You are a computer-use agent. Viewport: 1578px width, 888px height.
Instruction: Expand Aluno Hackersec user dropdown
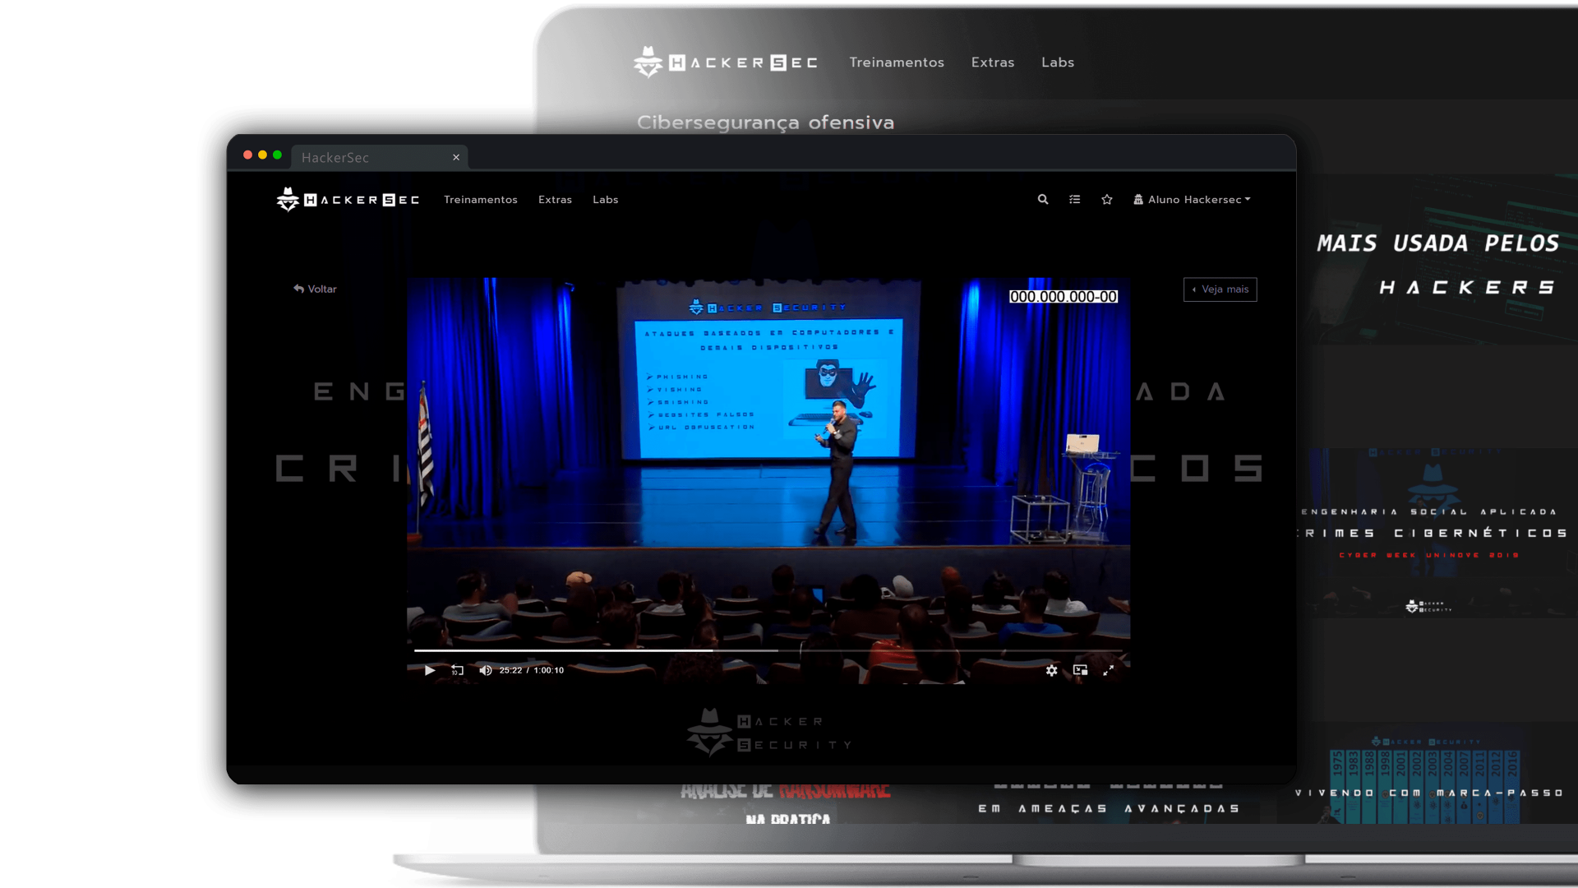(1193, 199)
